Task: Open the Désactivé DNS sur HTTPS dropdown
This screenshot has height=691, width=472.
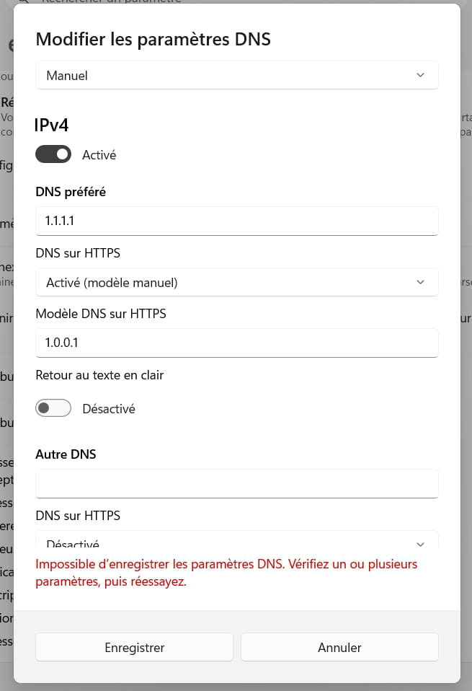Action: click(x=236, y=542)
